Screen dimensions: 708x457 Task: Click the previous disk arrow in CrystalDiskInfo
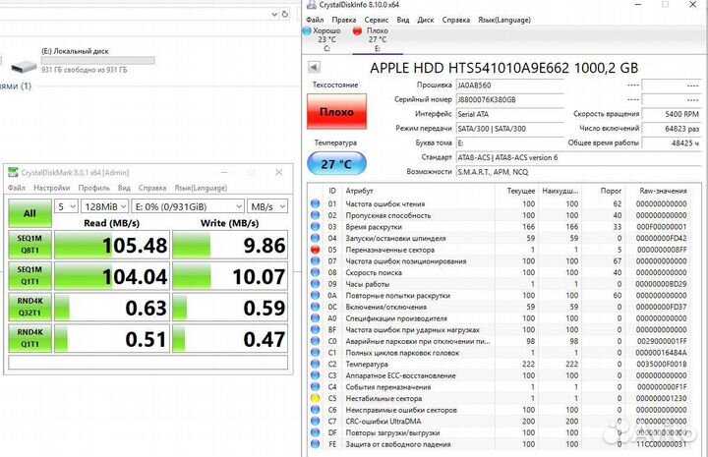[314, 68]
